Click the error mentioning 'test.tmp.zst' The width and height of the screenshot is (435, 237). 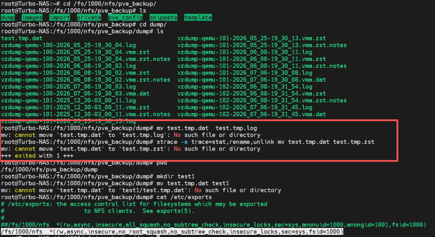[x=131, y=149]
